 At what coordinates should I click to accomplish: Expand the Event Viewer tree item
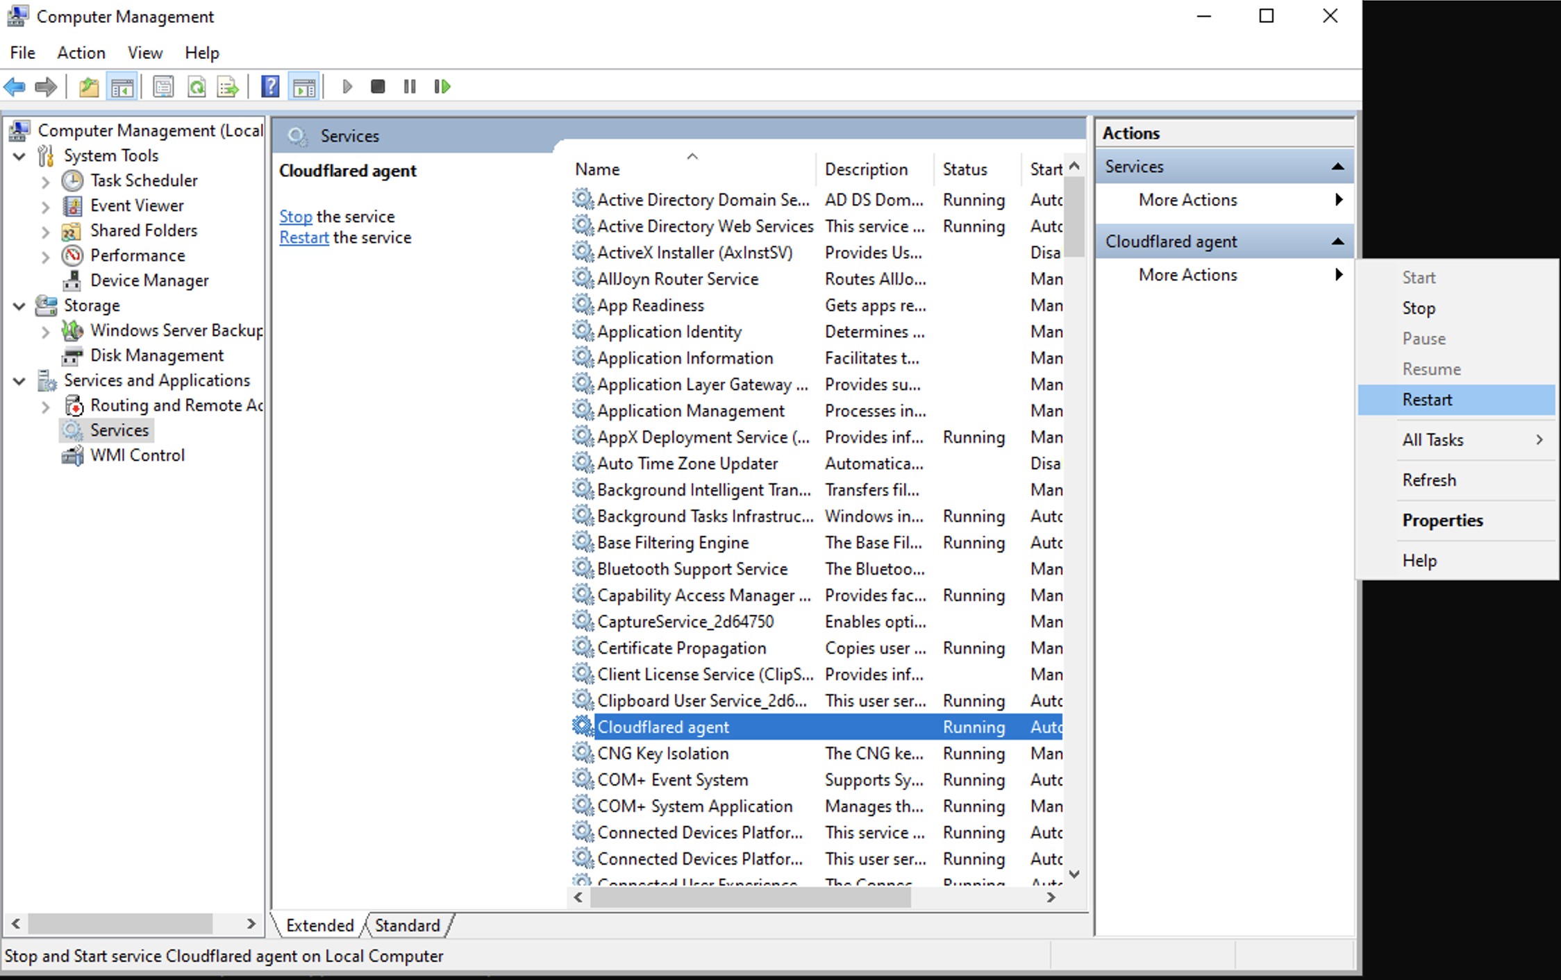coord(45,205)
